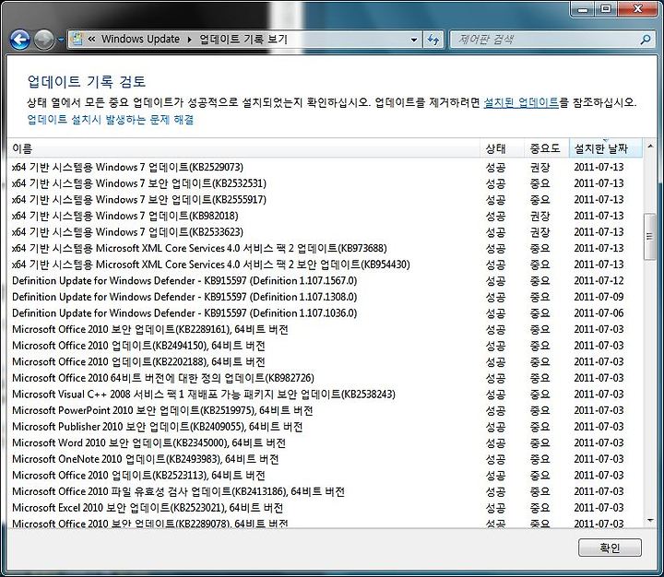Select Excel 2010 보안 업데이트(KB2523021) row

[x=324, y=508]
